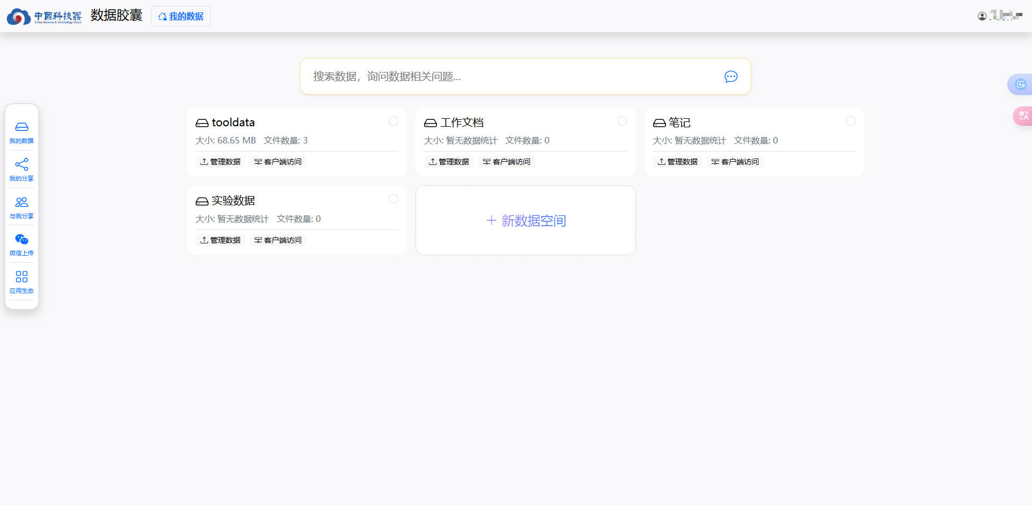Select the tooldata space radio button

click(393, 121)
